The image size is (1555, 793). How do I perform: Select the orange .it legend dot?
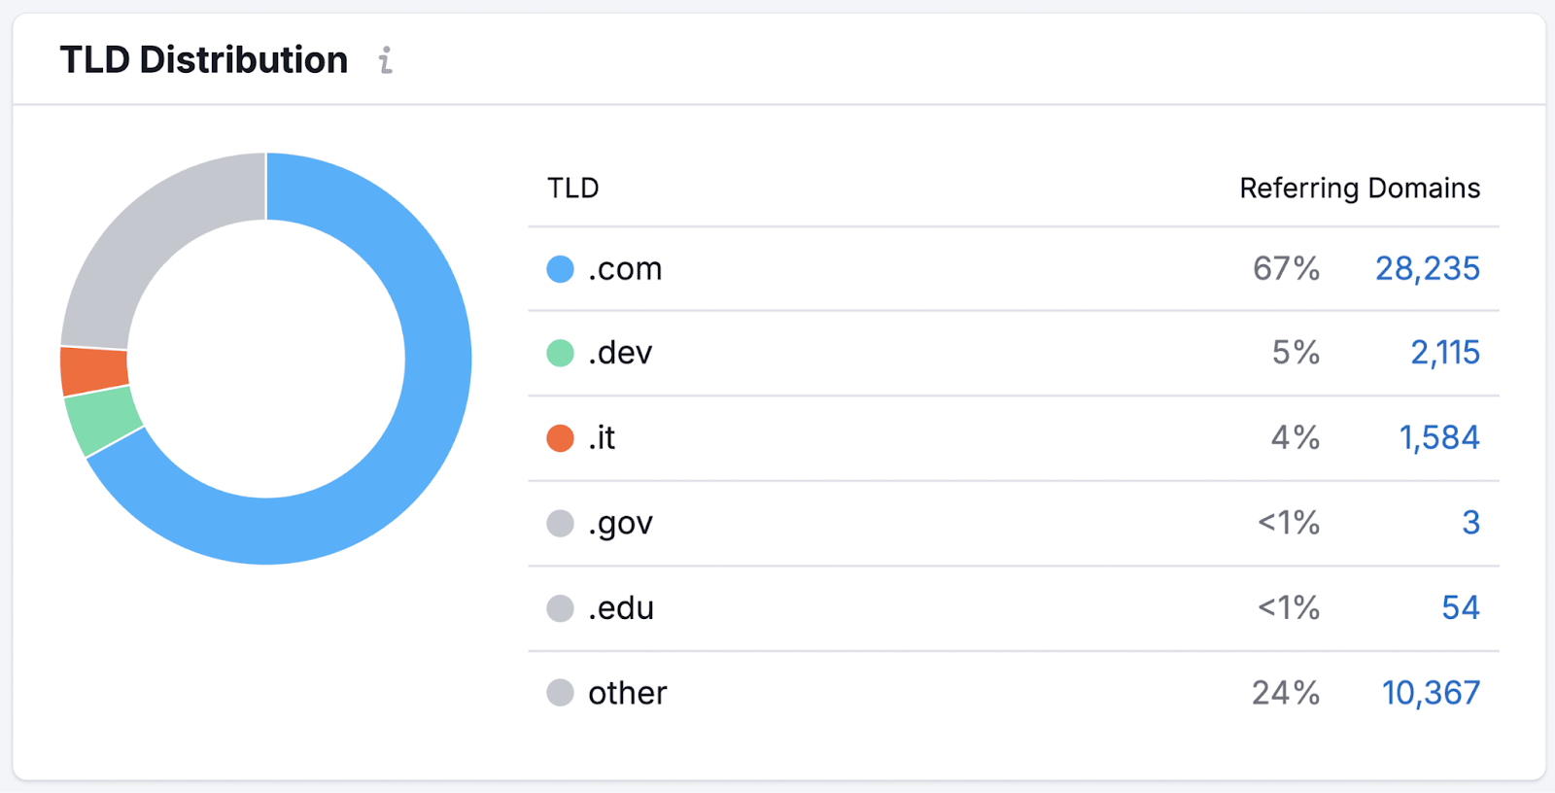coord(560,437)
